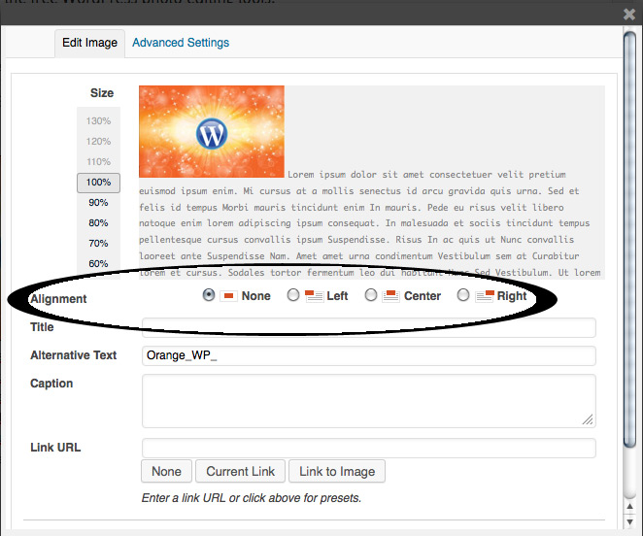Switch to the Advanced Settings tab
Viewport: 643px width, 536px height.
(x=181, y=43)
